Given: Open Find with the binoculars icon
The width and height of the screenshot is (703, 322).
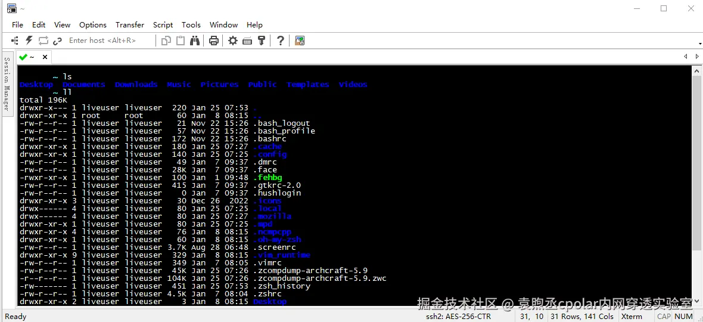Looking at the screenshot, I should (195, 41).
